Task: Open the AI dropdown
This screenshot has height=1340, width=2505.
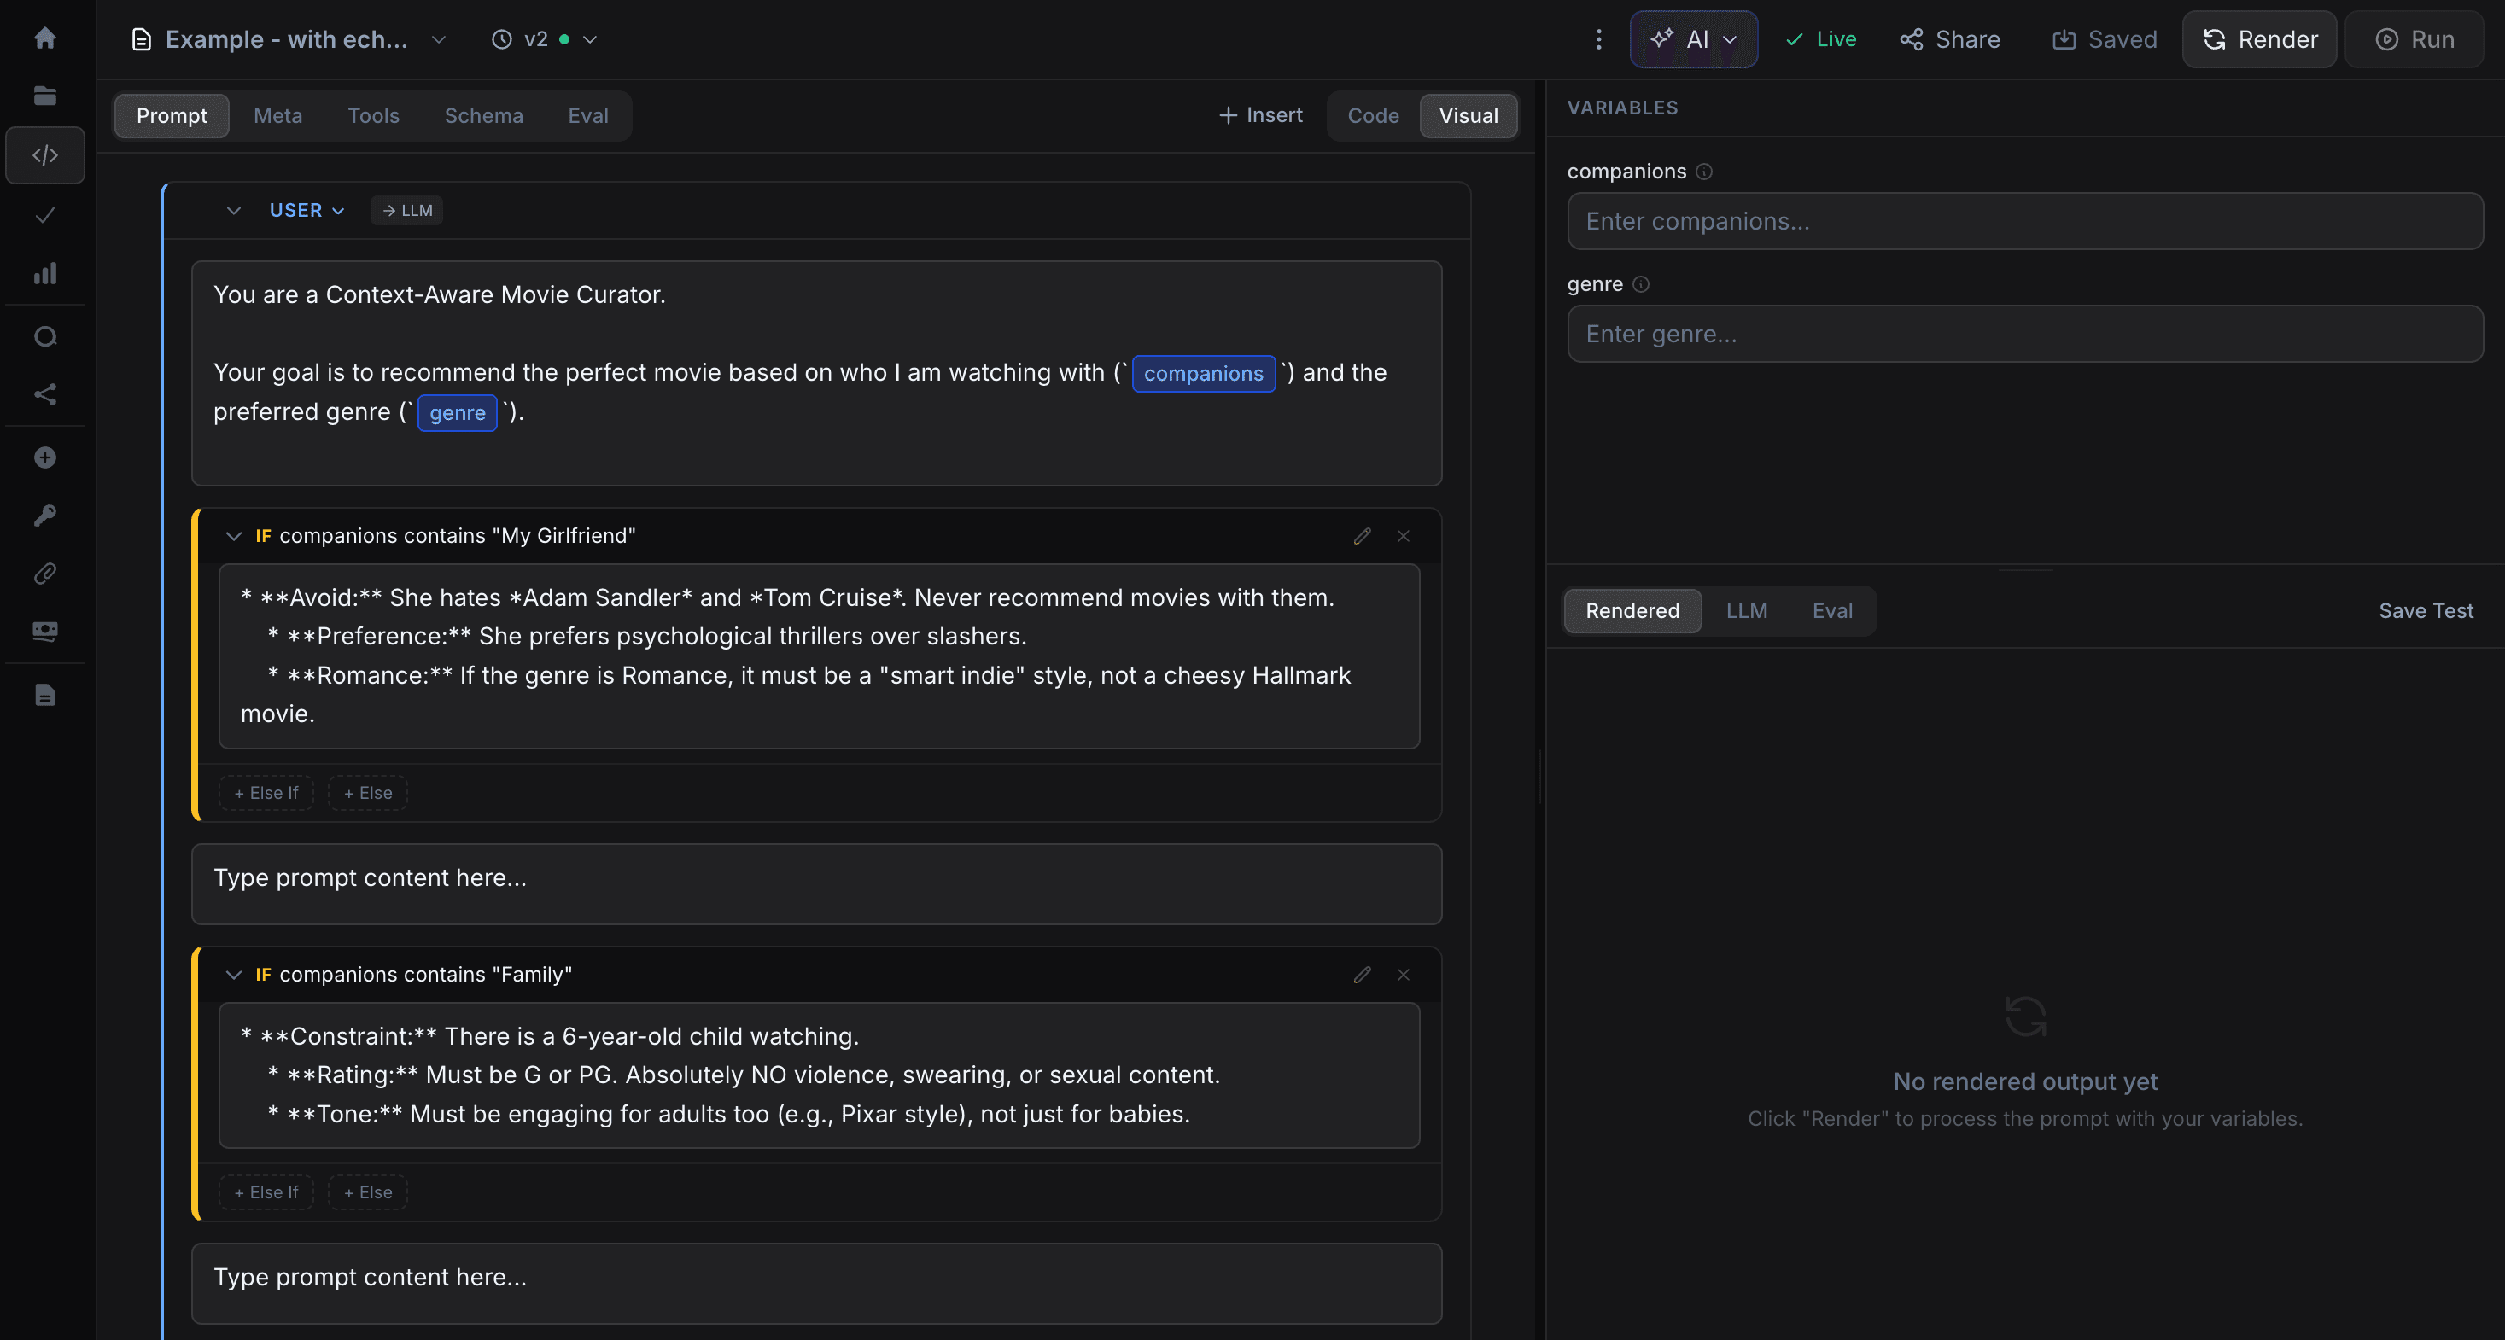Action: pyautogui.click(x=1694, y=39)
